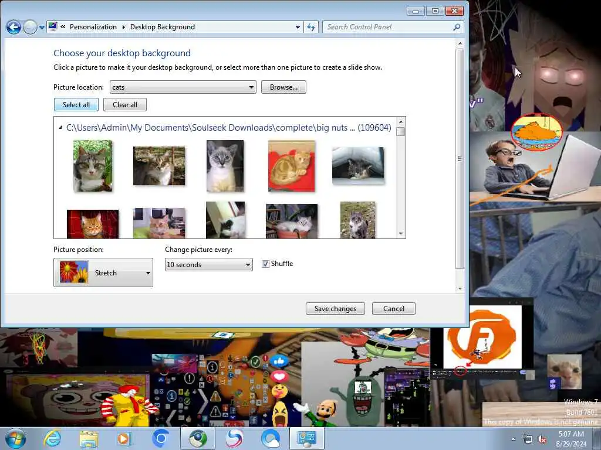601x450 pixels.
Task: Click the picture list scroll up arrow
Action: pos(401,122)
